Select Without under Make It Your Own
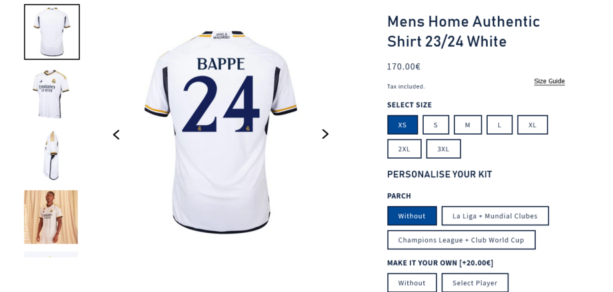This screenshot has width=613, height=292. coord(412,283)
